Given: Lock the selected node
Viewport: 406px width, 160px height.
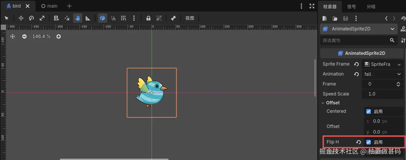Looking at the screenshot, I should 148,18.
